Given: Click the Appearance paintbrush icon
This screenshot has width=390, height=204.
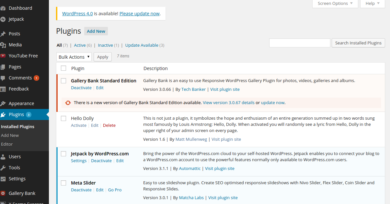Looking at the screenshot, I should [3, 103].
